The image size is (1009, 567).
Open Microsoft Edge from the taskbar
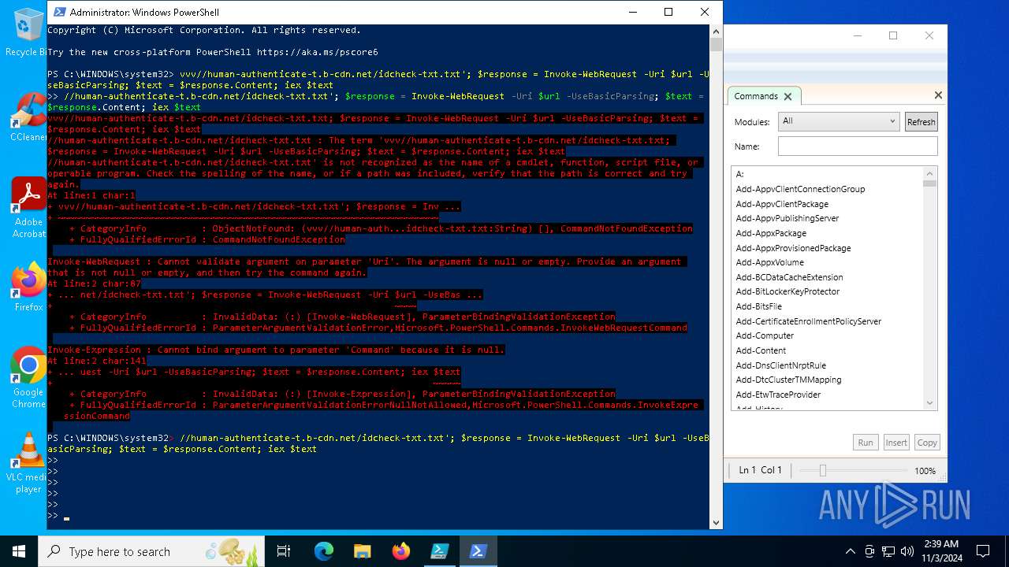(324, 551)
